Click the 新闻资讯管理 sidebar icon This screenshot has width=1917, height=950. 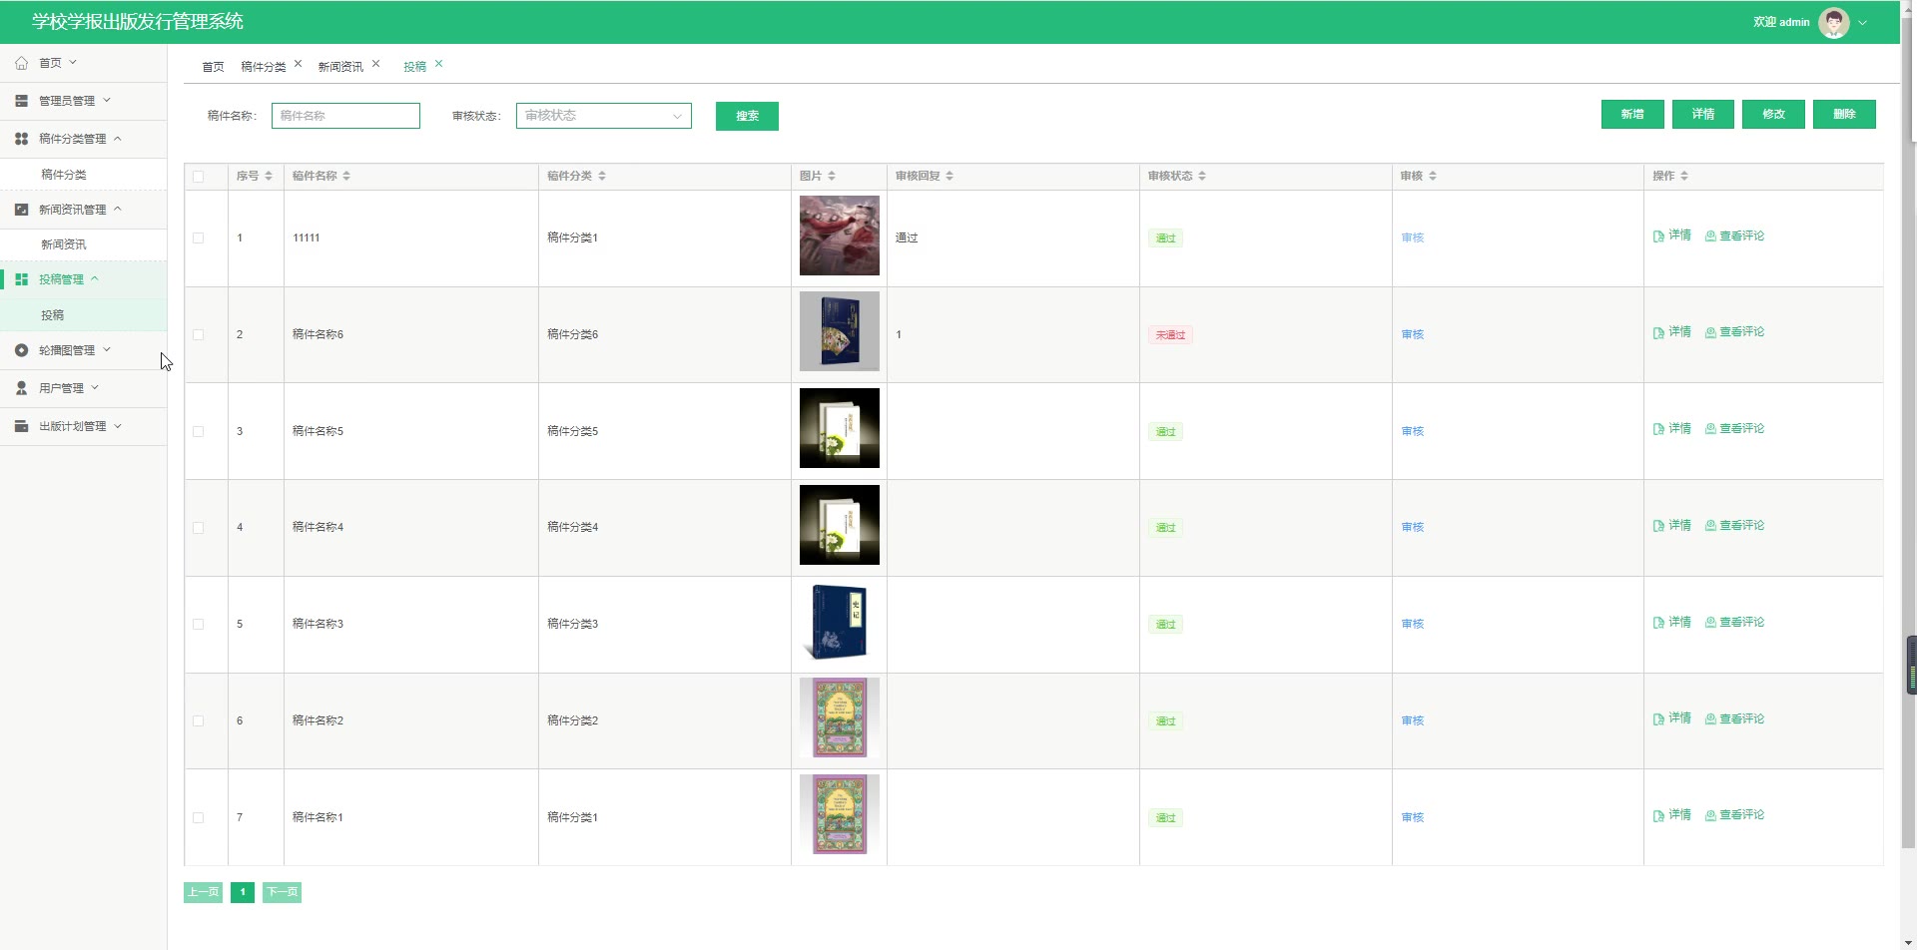21,210
